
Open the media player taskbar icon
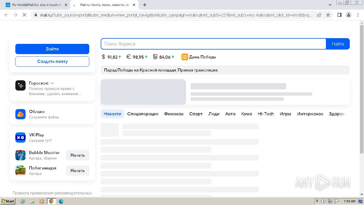(42, 201)
